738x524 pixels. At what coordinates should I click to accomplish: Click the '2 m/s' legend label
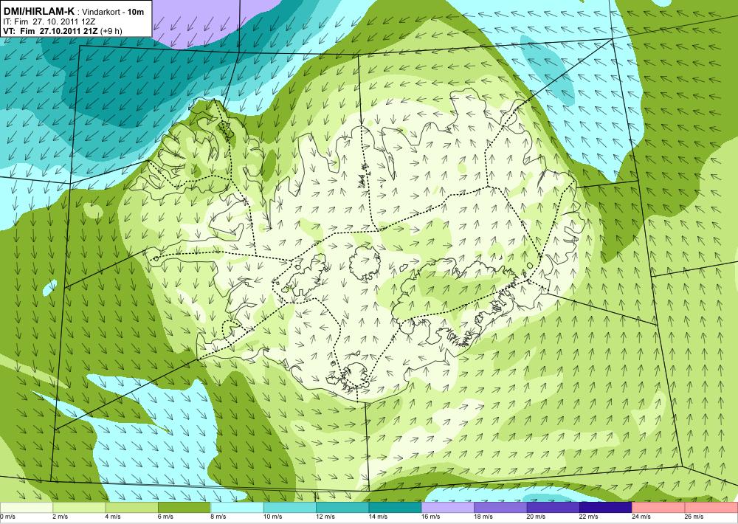[x=61, y=517]
